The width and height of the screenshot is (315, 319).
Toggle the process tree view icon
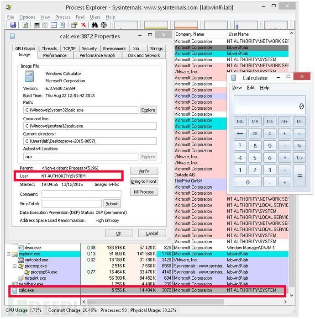(45, 25)
